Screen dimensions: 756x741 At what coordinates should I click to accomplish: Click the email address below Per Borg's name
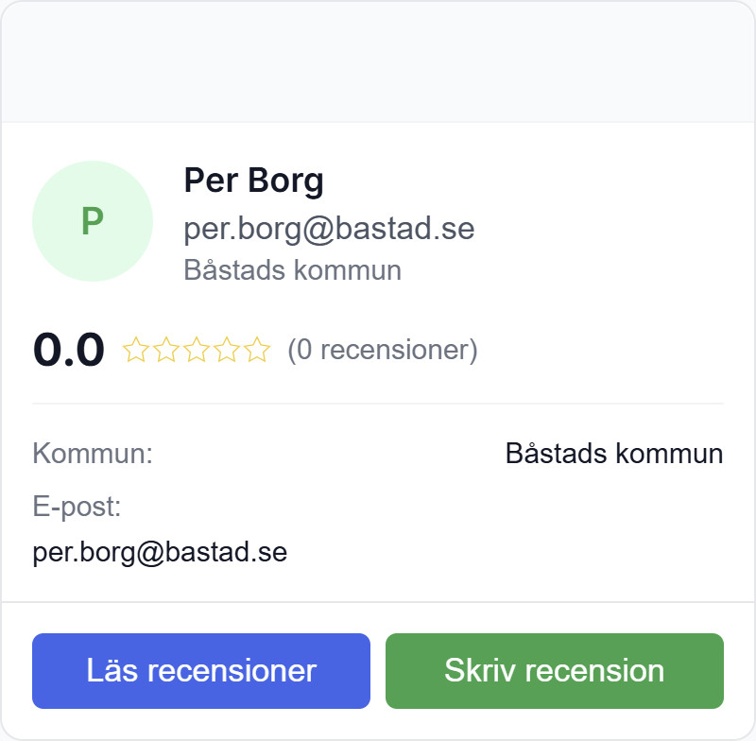coord(329,229)
